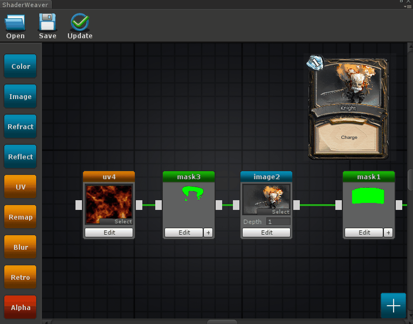Click uv4 node input port
Image resolution: width=413 pixels, height=324 pixels.
click(x=79, y=205)
